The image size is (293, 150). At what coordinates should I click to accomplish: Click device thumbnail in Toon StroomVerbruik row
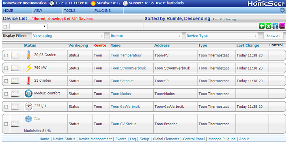(15, 68)
